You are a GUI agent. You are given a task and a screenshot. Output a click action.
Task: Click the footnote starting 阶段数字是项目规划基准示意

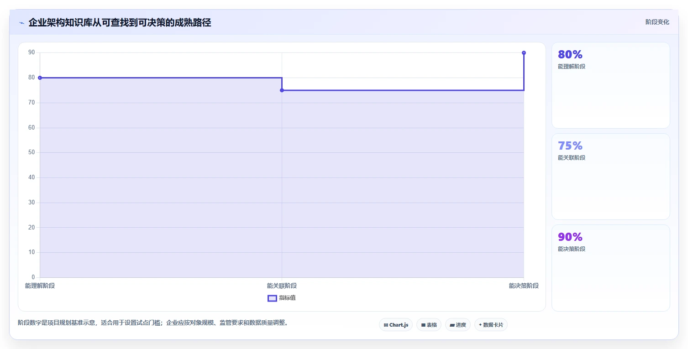[x=153, y=323]
